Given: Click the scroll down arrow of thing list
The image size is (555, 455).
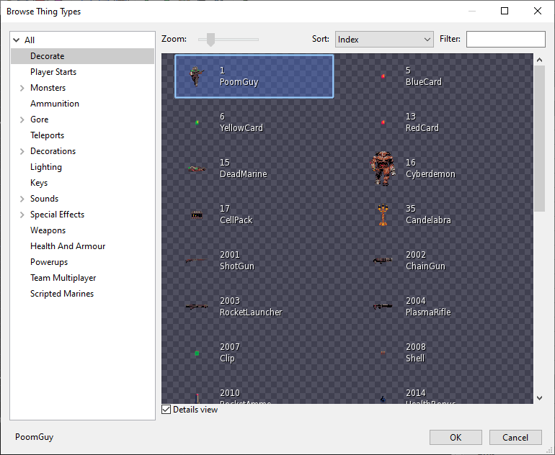Looking at the screenshot, I should click(x=539, y=398).
